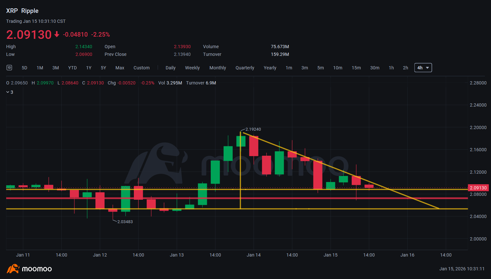This screenshot has width=491, height=279.
Task: Click the Jan 14 date on time axis
Action: (254, 255)
